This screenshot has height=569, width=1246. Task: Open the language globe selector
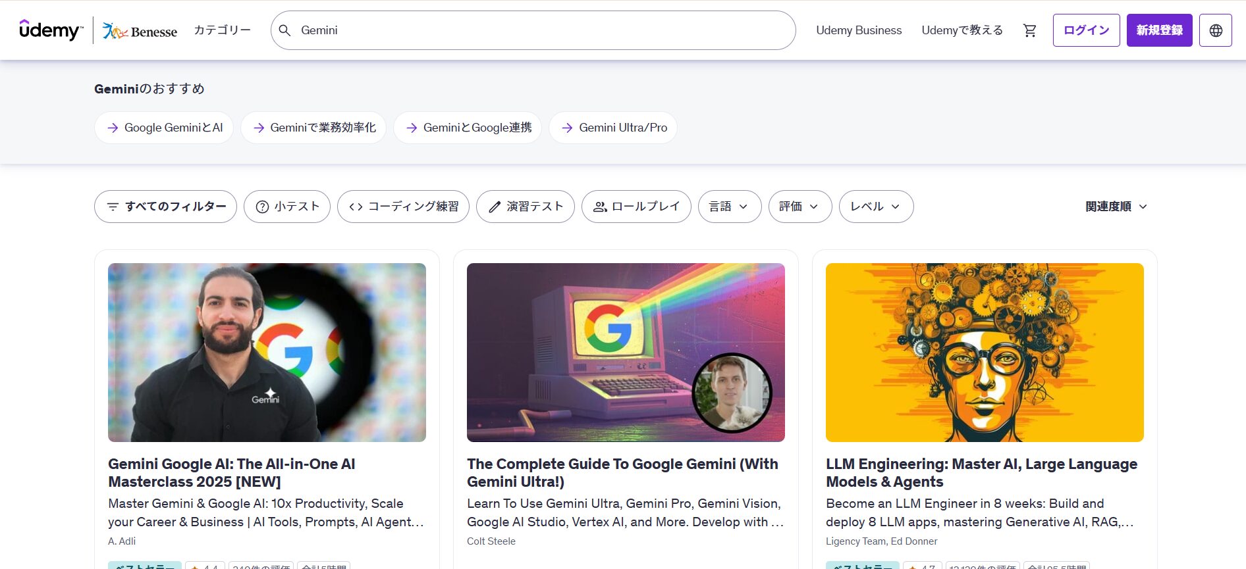point(1215,30)
